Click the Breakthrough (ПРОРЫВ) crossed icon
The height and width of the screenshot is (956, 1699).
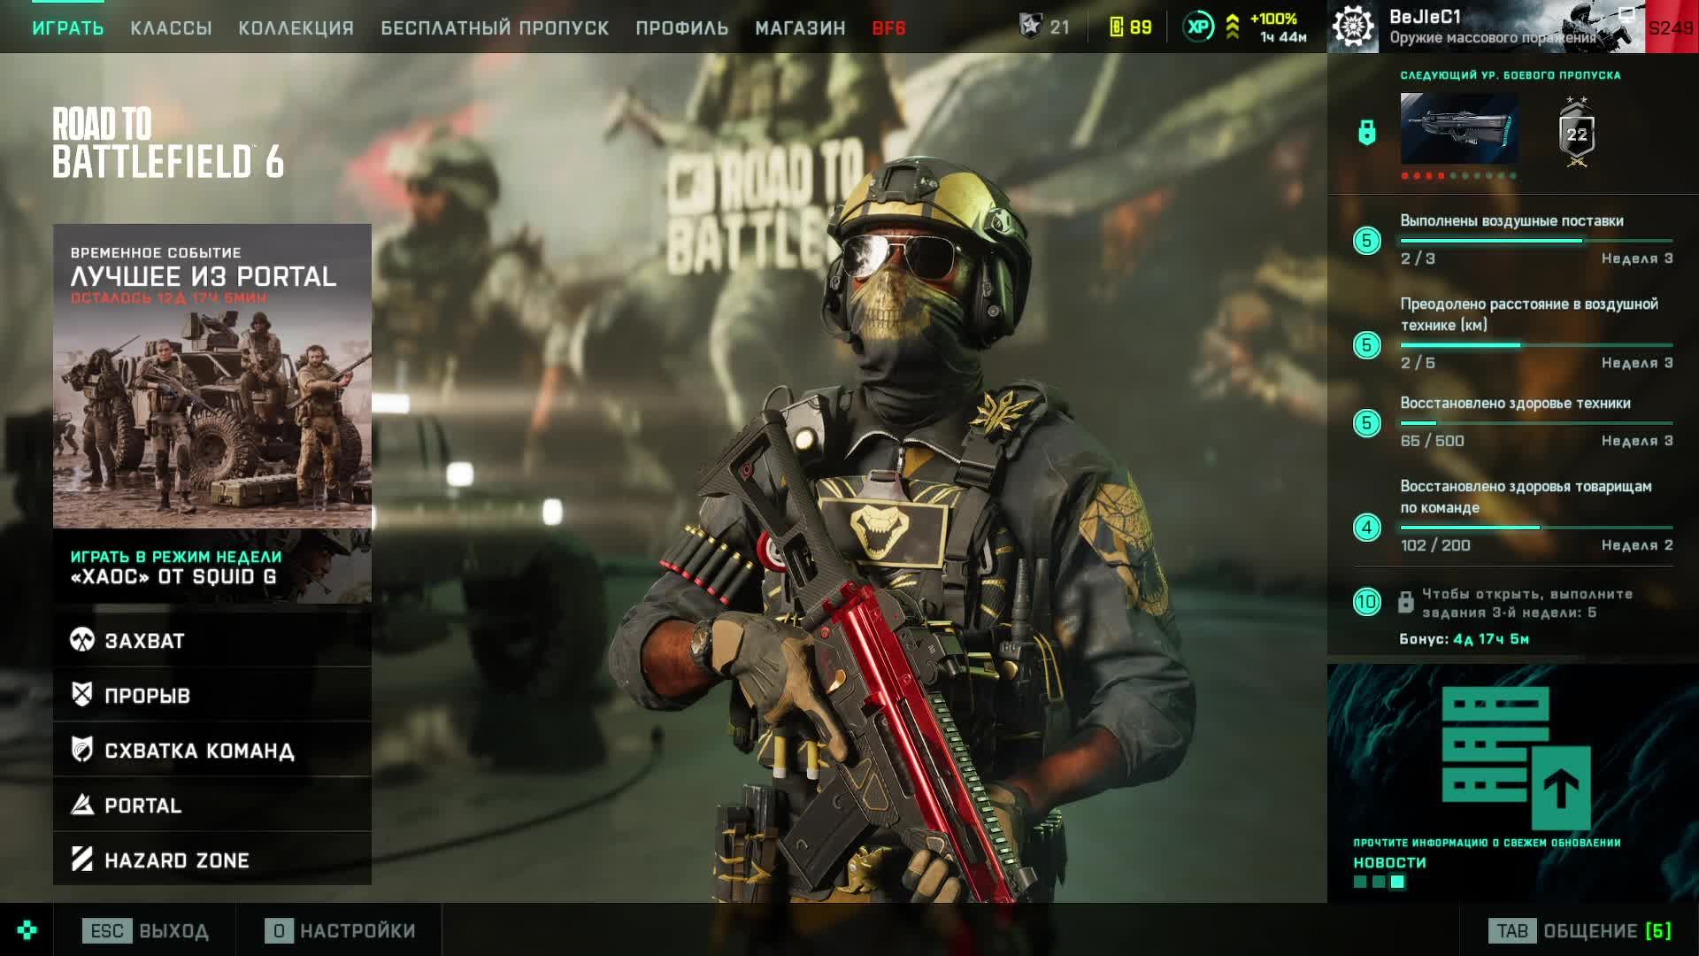(x=82, y=695)
